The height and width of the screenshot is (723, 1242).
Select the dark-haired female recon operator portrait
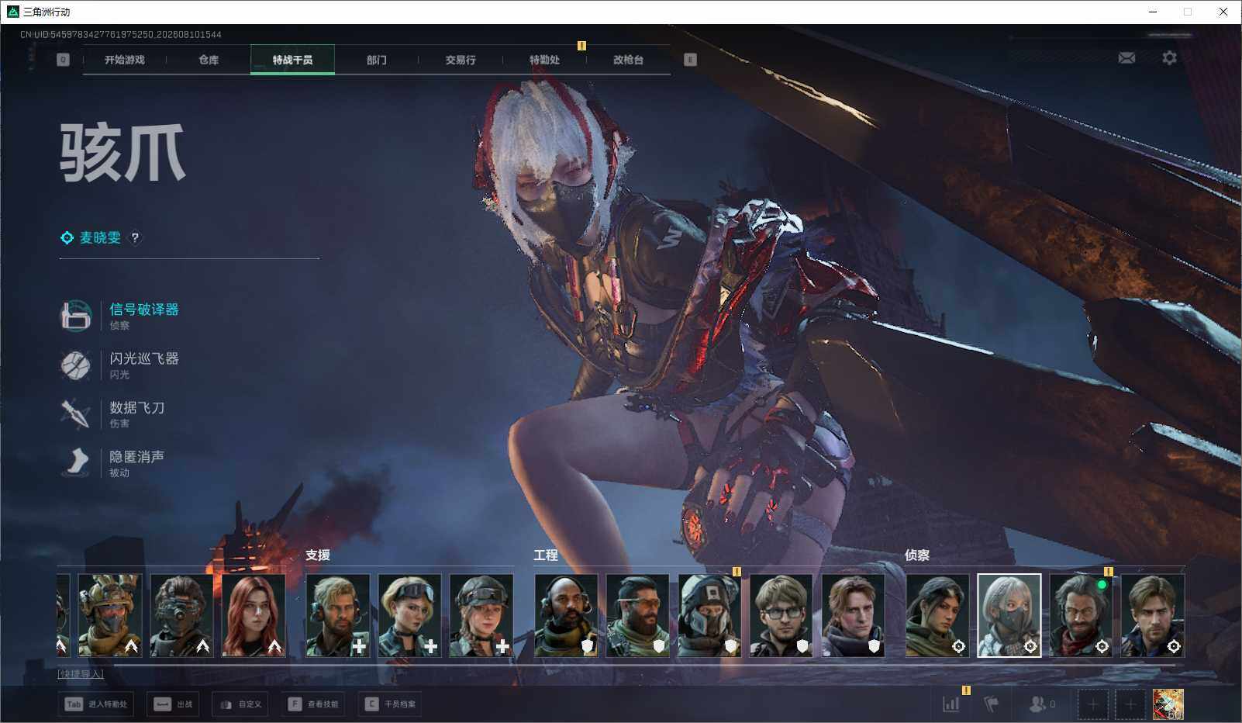coord(937,616)
